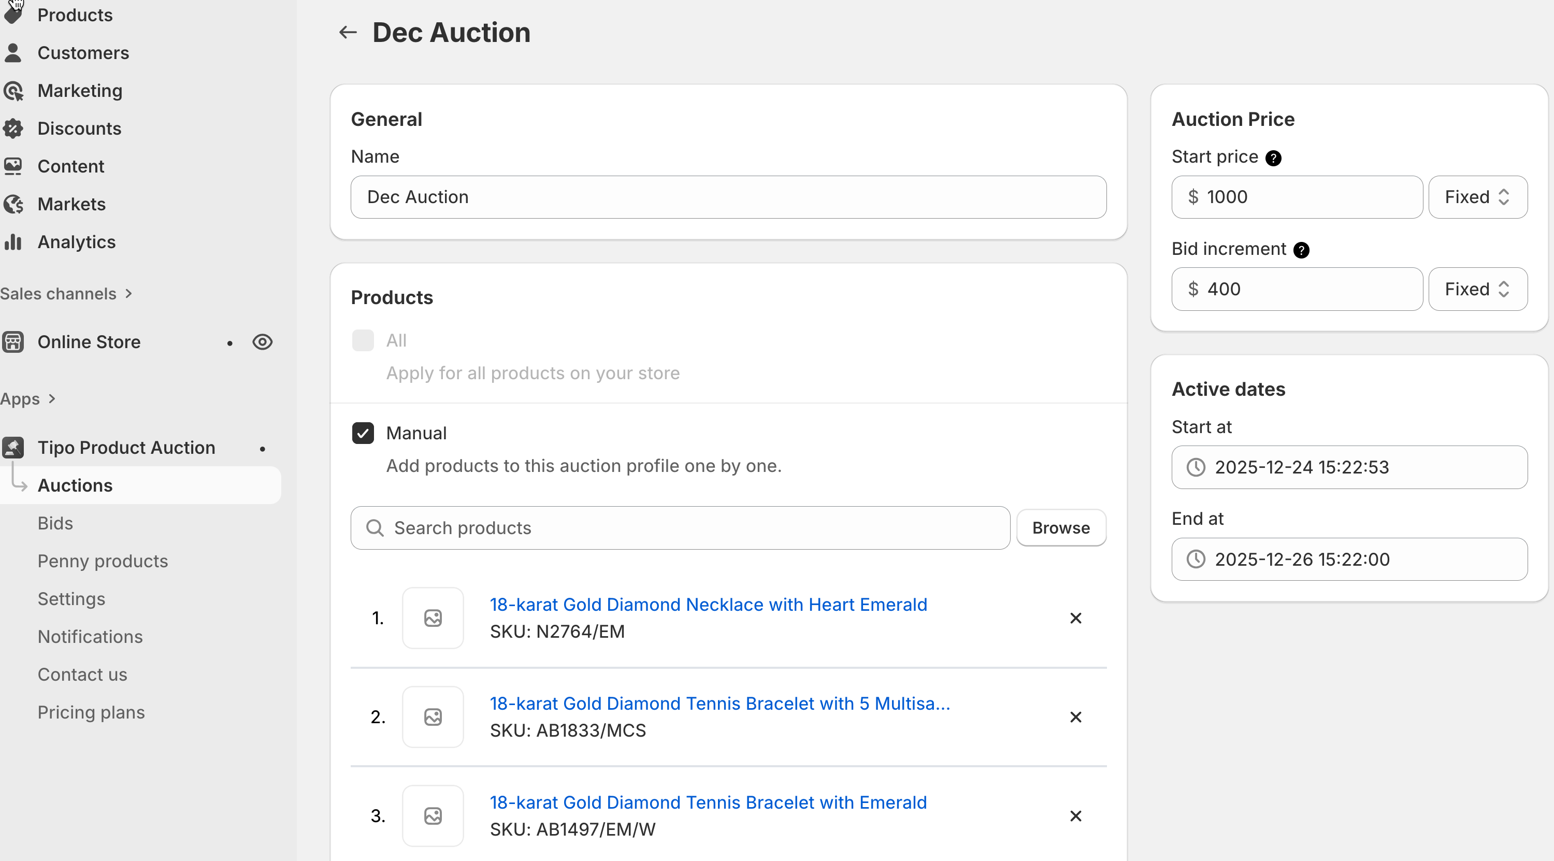Click the back arrow beside Dec Auction

click(x=348, y=33)
